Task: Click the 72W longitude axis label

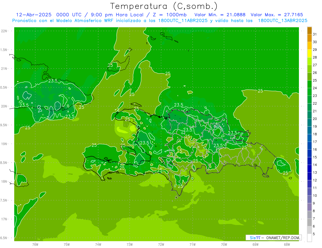Action: pyautogui.click(x=161, y=244)
